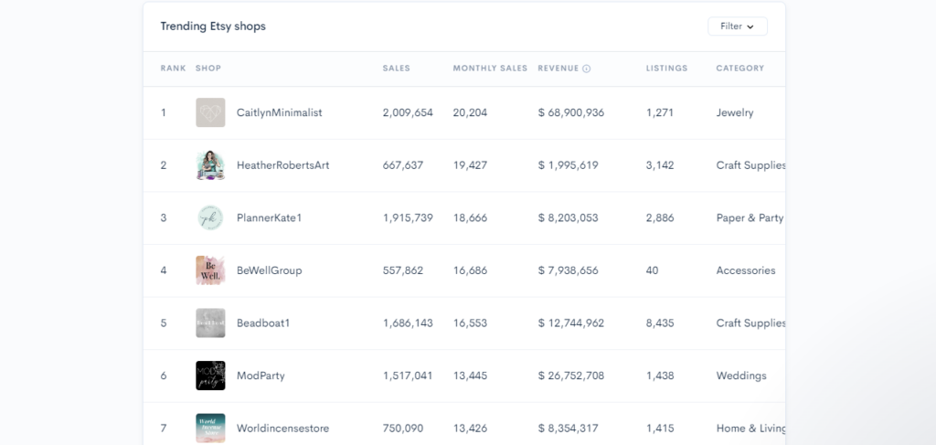Click PlannerKate1 shop logo
Screen dimensions: 936x445
click(x=210, y=217)
